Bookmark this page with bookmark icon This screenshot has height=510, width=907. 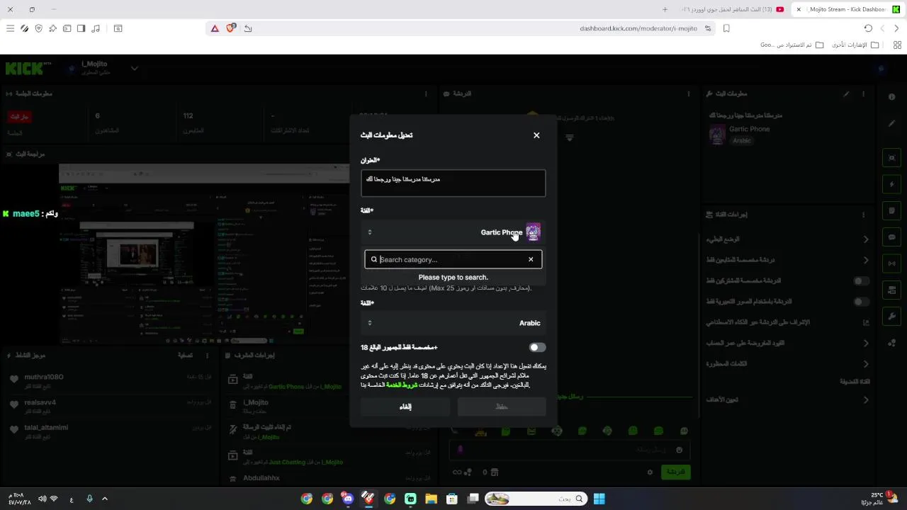point(726,28)
